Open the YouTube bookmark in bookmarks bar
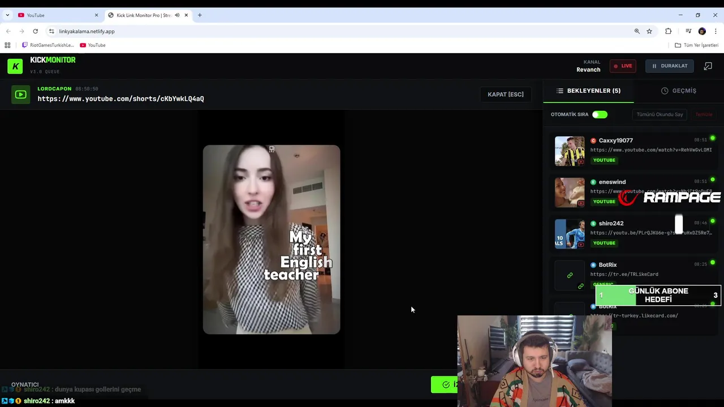724x407 pixels. tap(93, 45)
